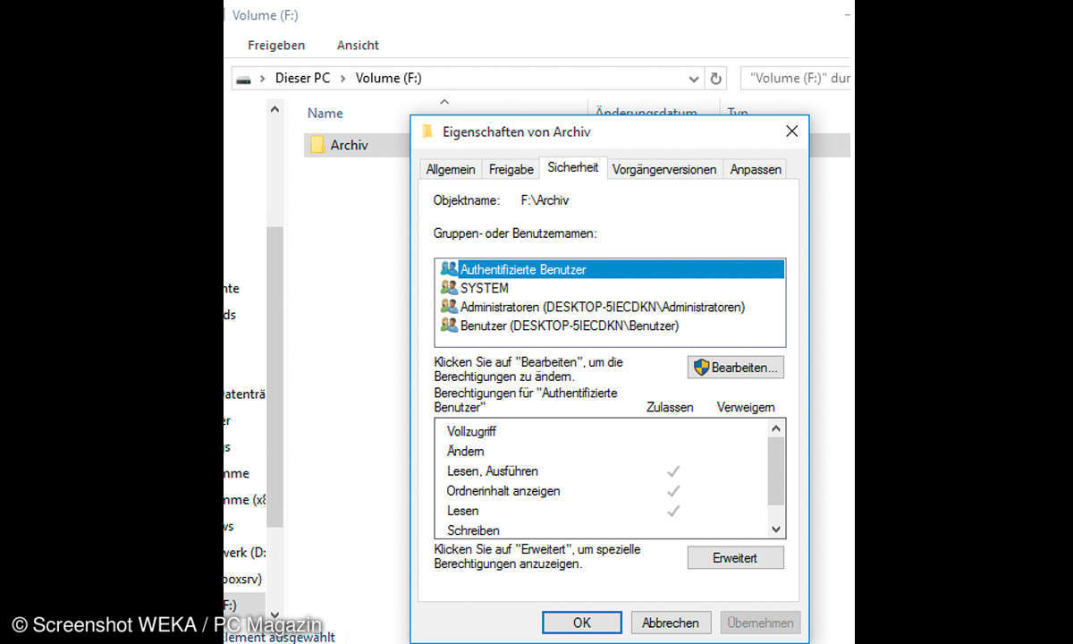Click the Authentifizierte Benutzer group icon

click(x=448, y=268)
